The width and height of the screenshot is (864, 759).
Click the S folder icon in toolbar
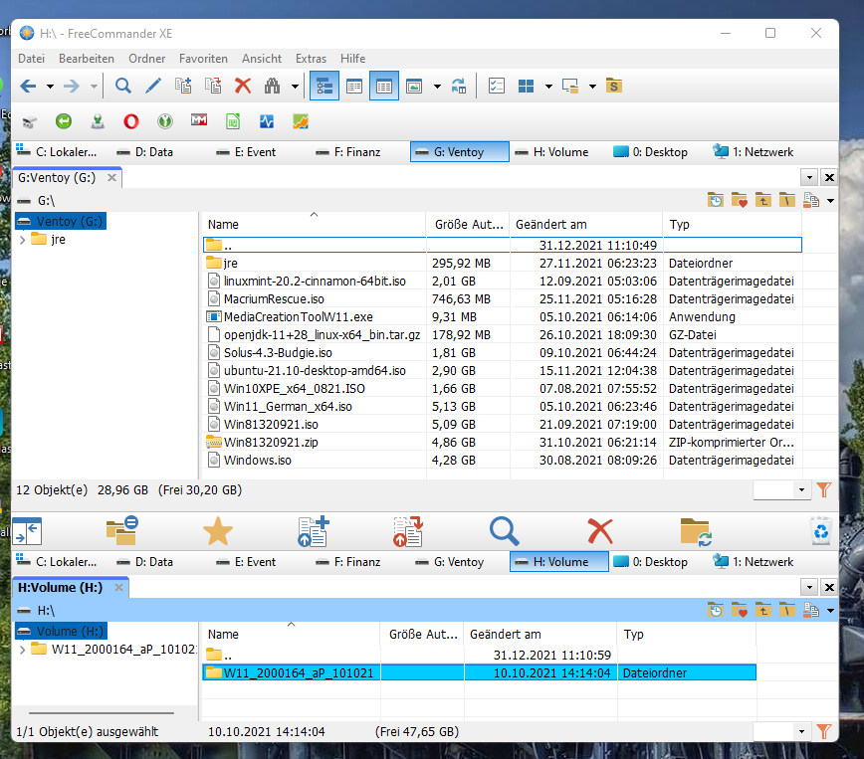point(614,86)
